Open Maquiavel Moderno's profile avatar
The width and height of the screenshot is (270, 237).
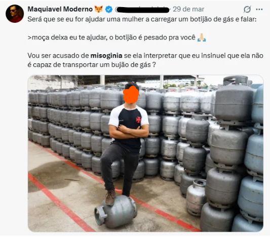15,14
